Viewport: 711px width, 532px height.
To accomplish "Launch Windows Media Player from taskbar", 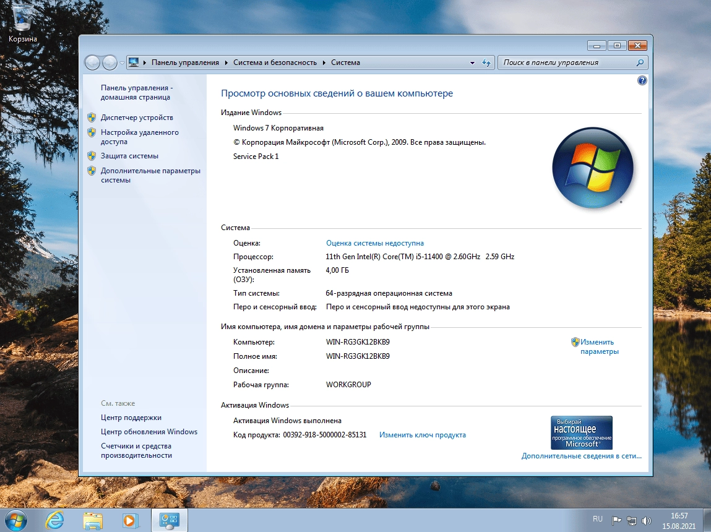I will (x=130, y=520).
